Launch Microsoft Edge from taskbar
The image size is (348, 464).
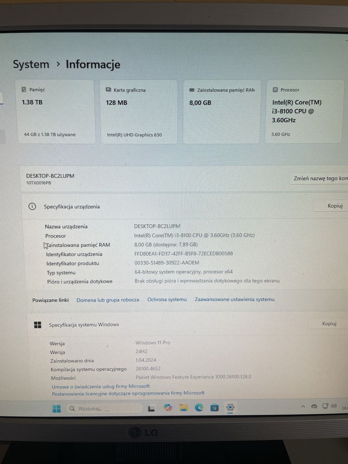click(x=199, y=408)
